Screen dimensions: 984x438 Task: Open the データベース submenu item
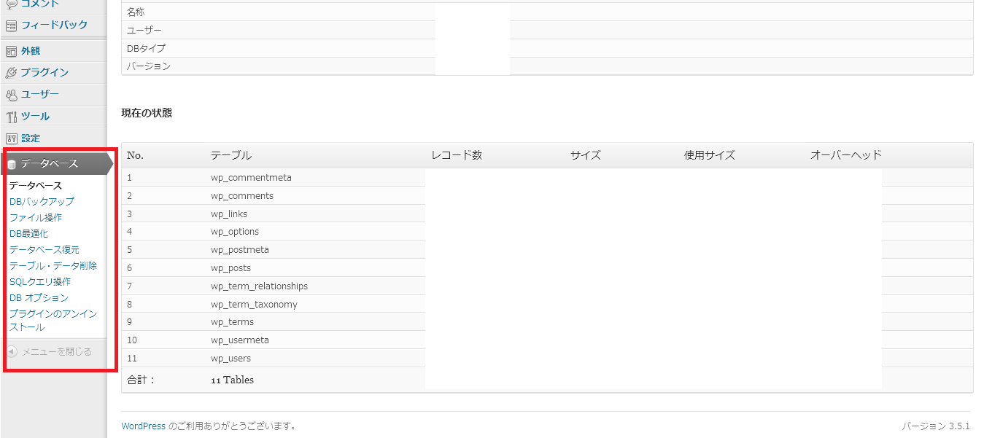(x=36, y=186)
